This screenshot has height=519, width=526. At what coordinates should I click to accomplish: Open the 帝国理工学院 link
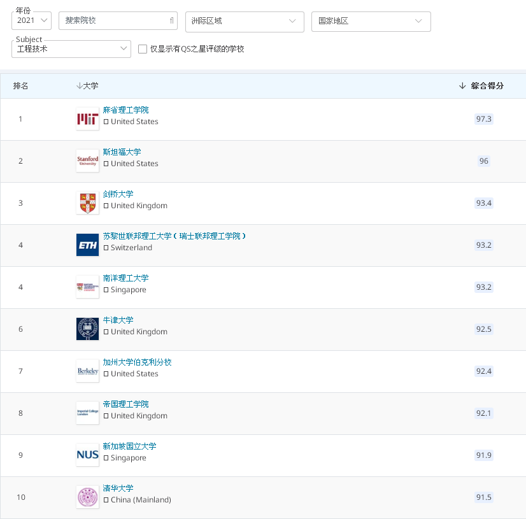click(126, 404)
